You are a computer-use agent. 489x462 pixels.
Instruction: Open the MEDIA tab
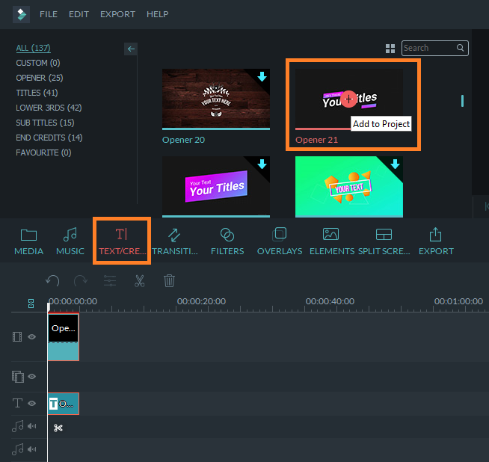(28, 241)
